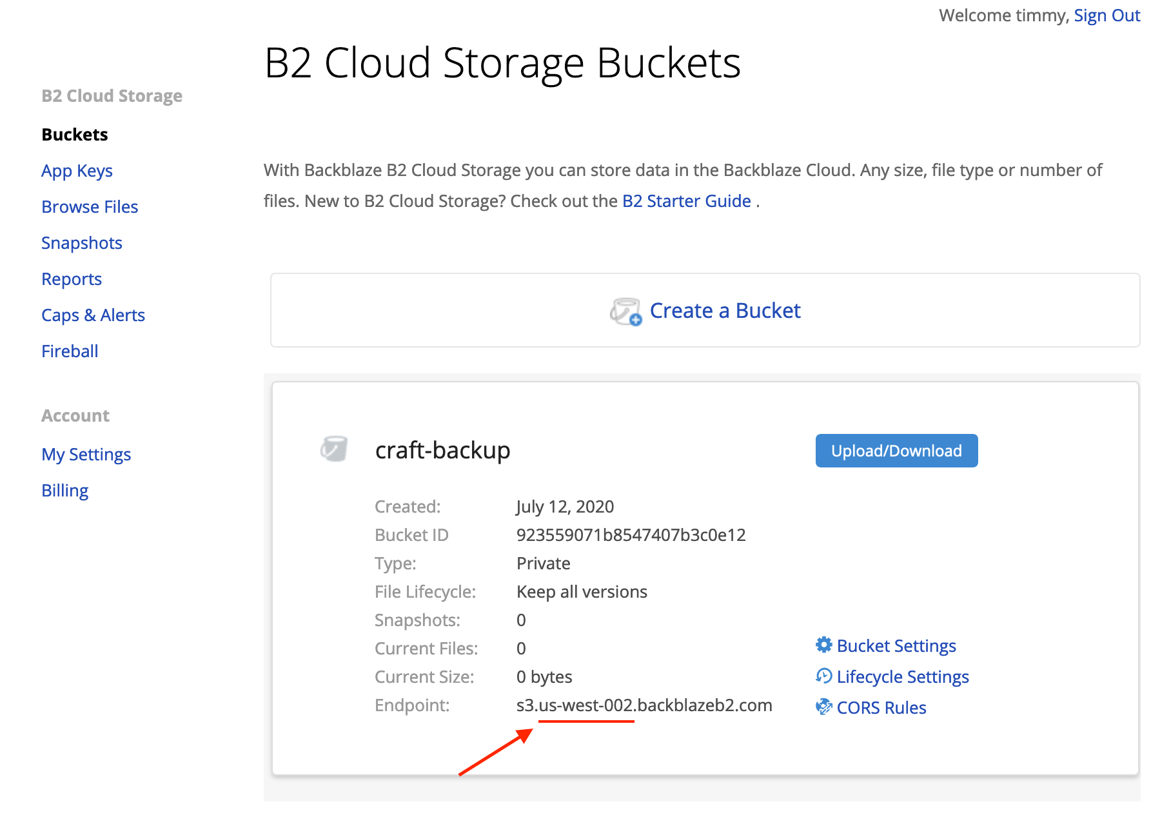Click the Welcome timmy text
Screen dimensions: 1171x824
pos(1004,15)
